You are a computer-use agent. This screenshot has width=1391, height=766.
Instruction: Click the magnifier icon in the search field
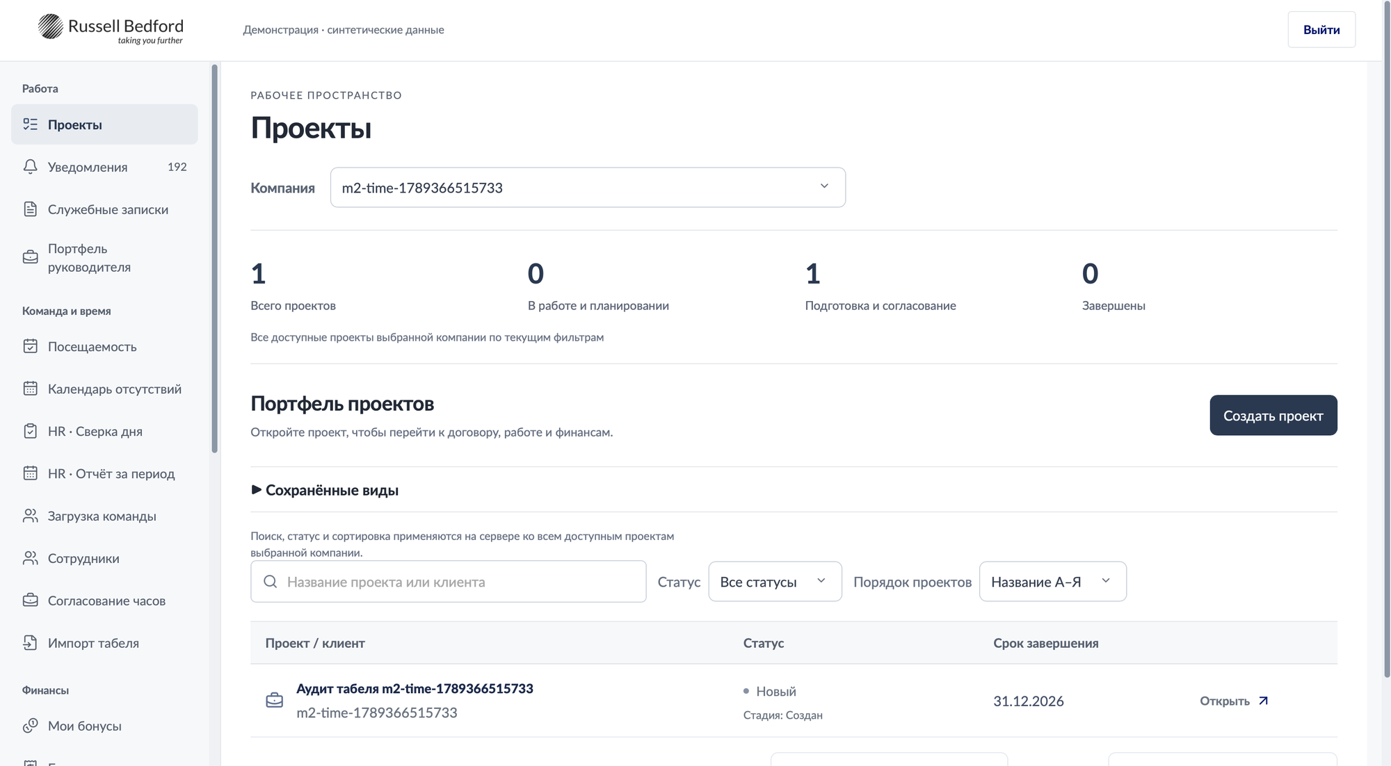(x=271, y=582)
